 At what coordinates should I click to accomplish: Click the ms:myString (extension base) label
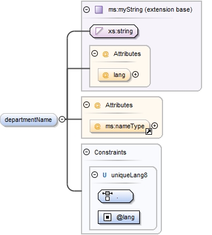150,9
